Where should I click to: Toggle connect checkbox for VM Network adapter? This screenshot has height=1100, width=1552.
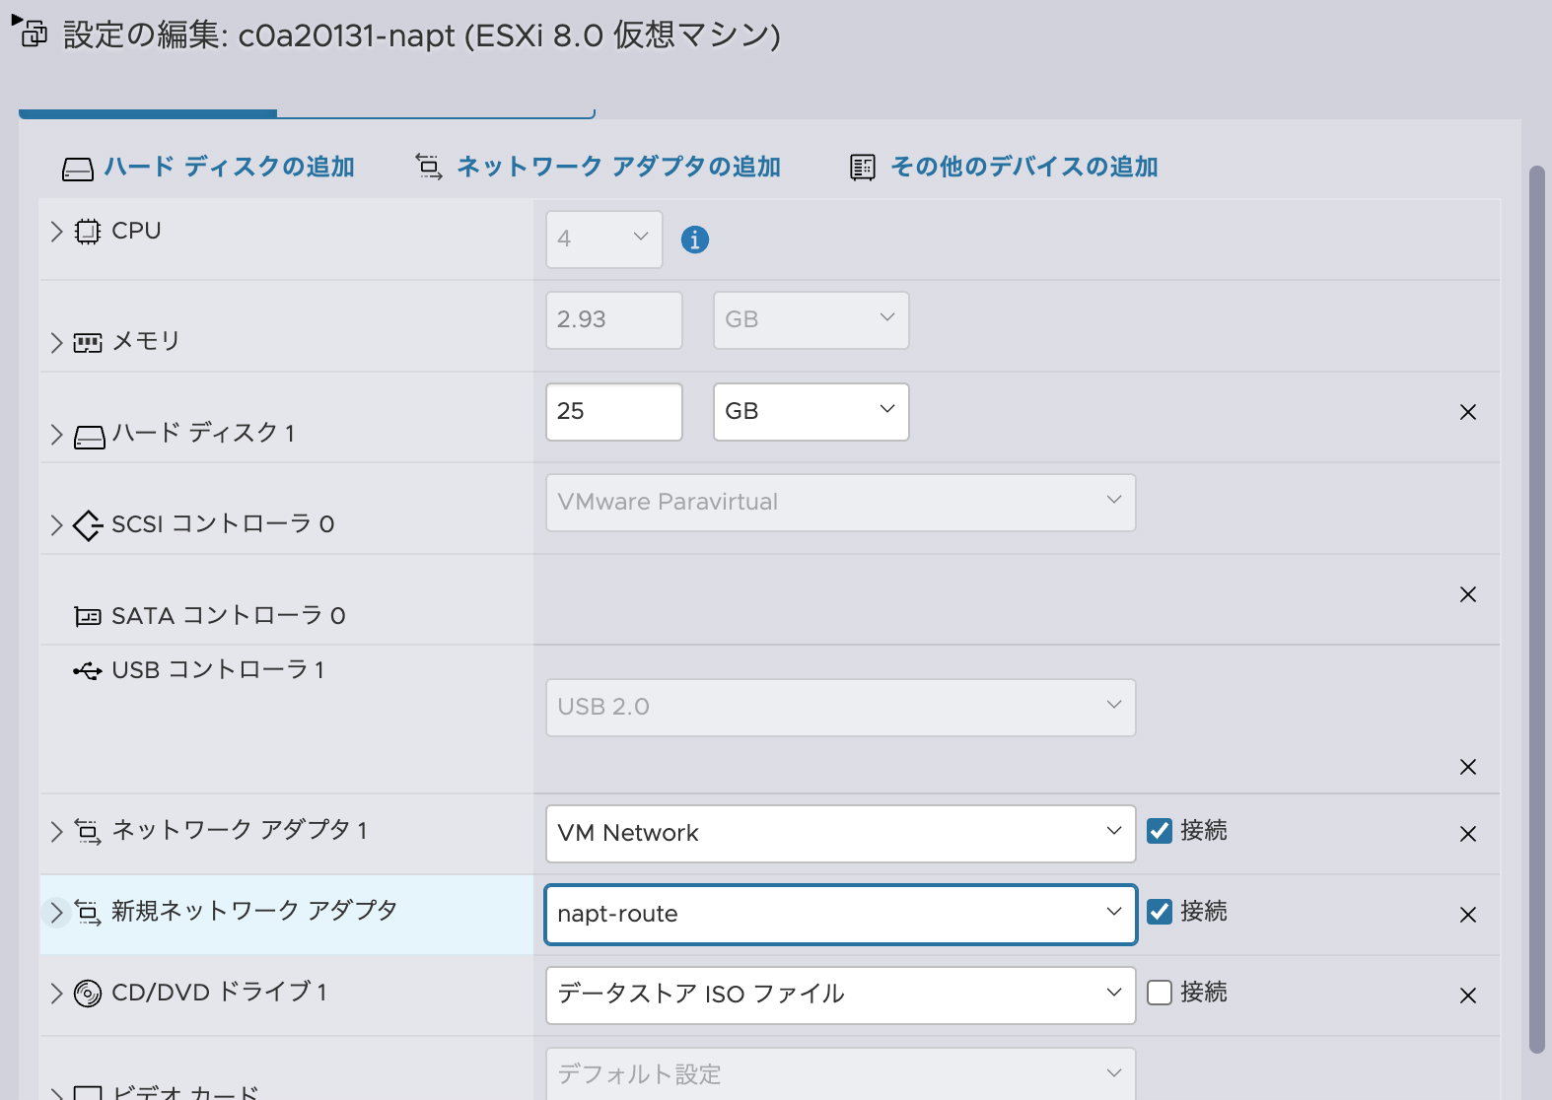tap(1160, 831)
